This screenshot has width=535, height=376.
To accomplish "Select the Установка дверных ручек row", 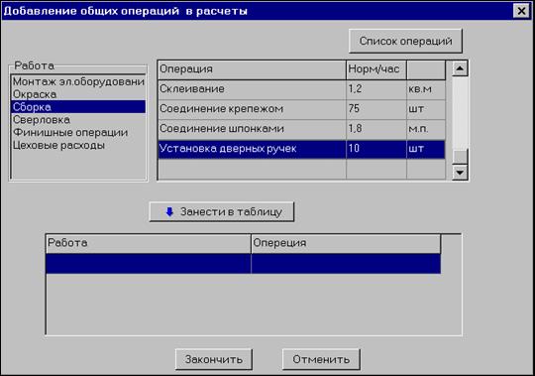I will [301, 149].
